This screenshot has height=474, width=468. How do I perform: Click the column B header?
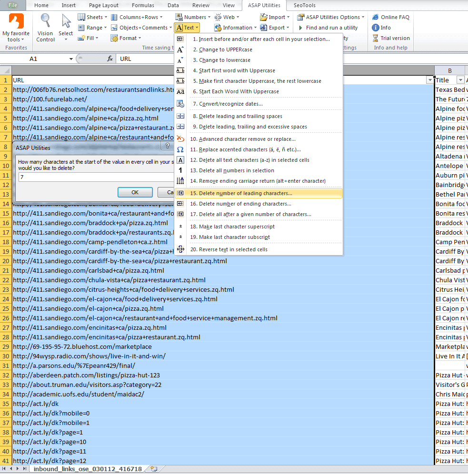[450, 70]
